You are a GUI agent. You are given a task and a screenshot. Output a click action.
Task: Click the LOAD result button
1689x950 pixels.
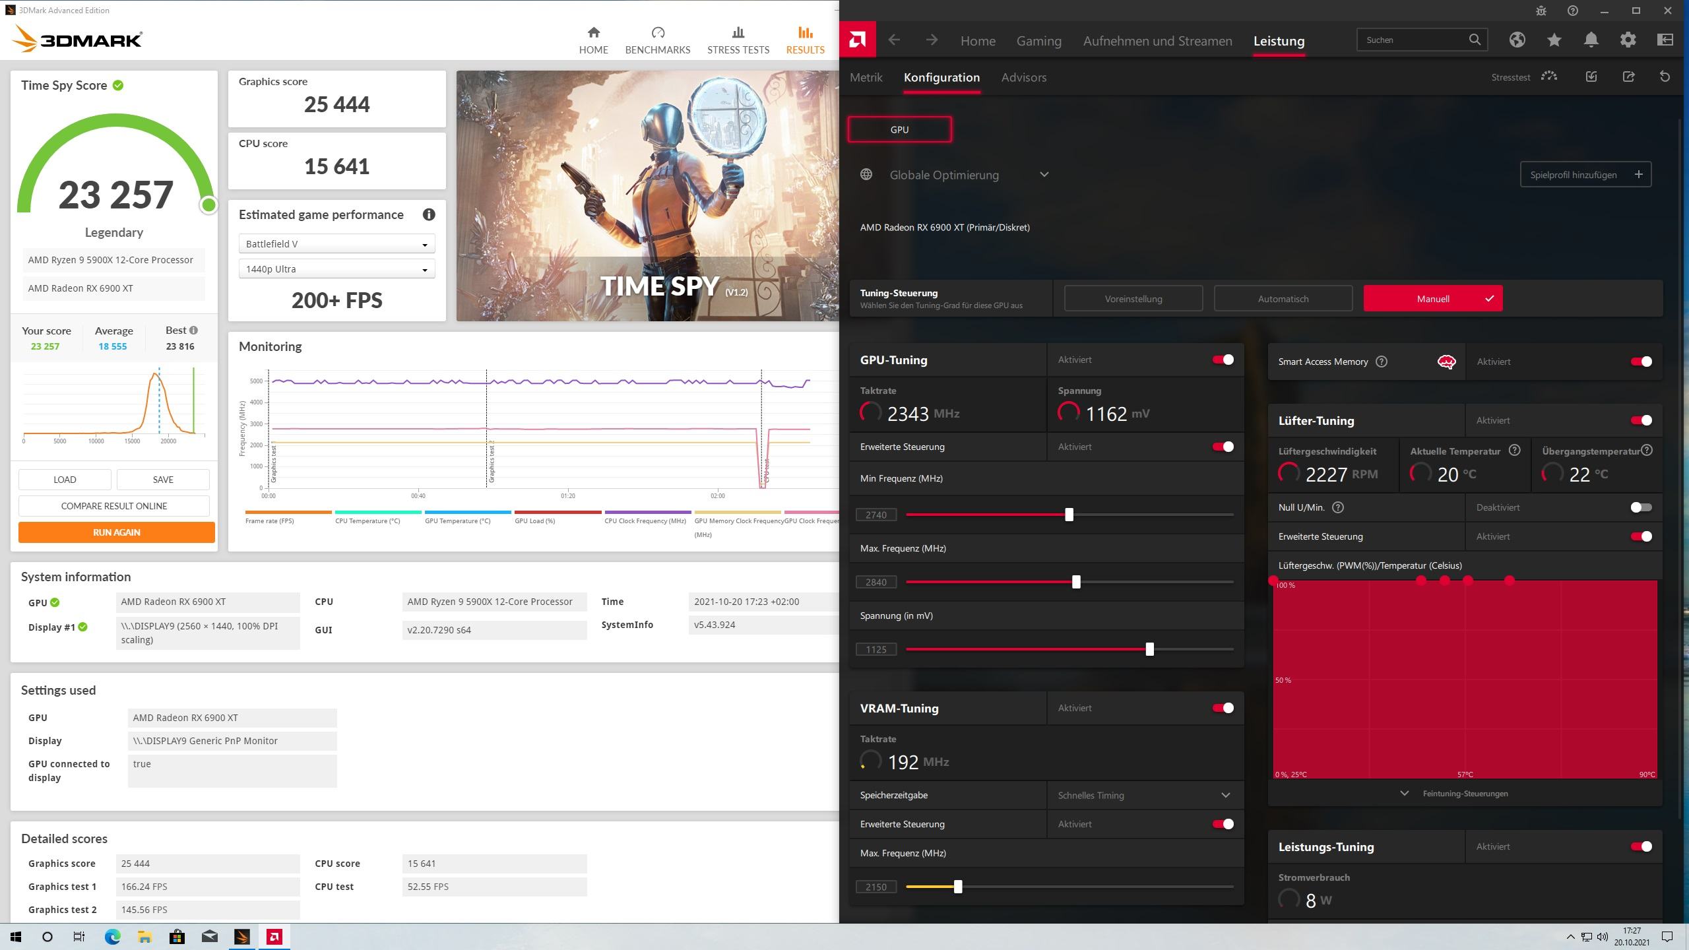65,480
